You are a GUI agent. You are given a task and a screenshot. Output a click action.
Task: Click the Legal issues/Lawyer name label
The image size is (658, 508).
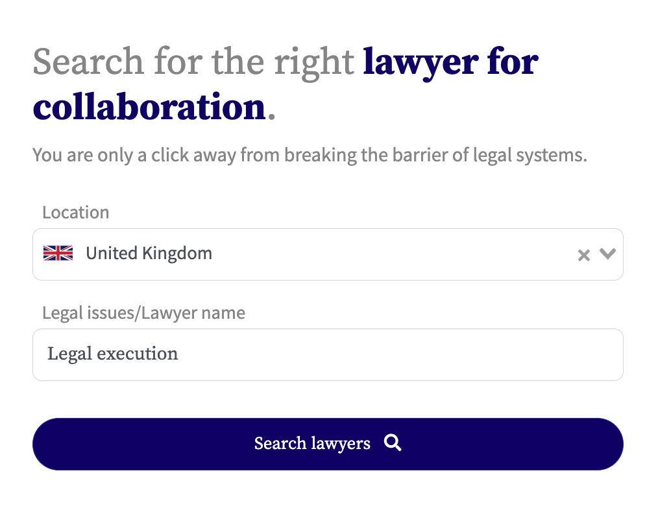[143, 313]
